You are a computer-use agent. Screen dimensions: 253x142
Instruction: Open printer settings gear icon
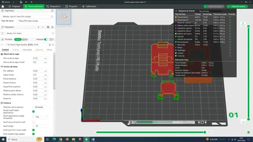(52, 11)
